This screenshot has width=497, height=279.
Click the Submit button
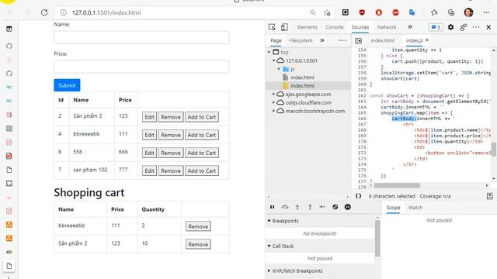(x=67, y=85)
